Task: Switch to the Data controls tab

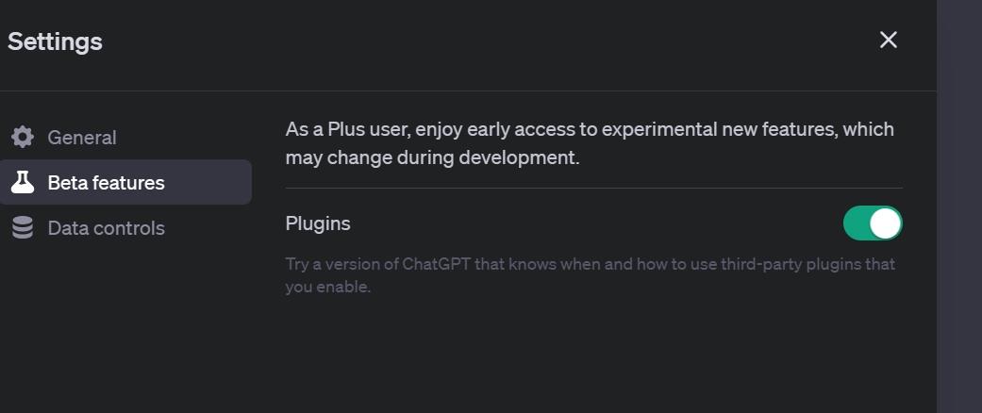Action: click(x=106, y=228)
